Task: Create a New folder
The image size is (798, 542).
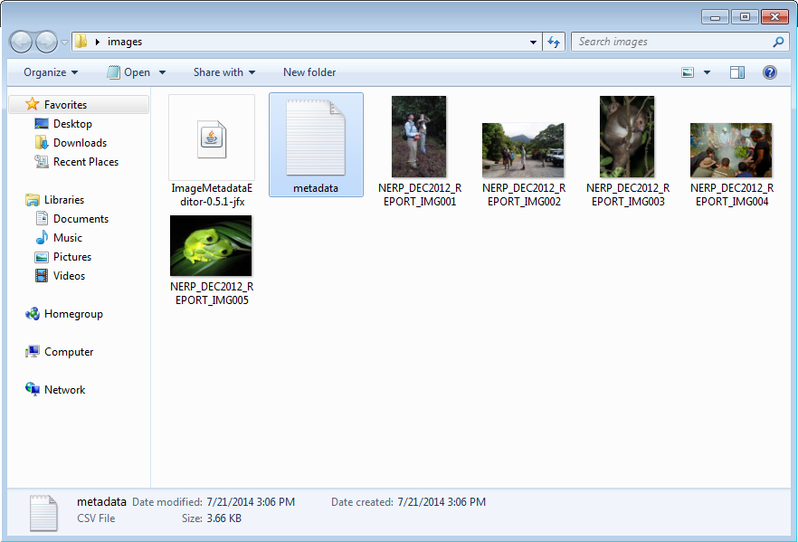Action: (x=309, y=72)
